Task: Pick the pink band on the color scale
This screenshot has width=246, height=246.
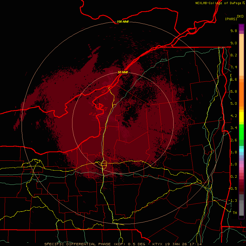Action: click(241, 166)
